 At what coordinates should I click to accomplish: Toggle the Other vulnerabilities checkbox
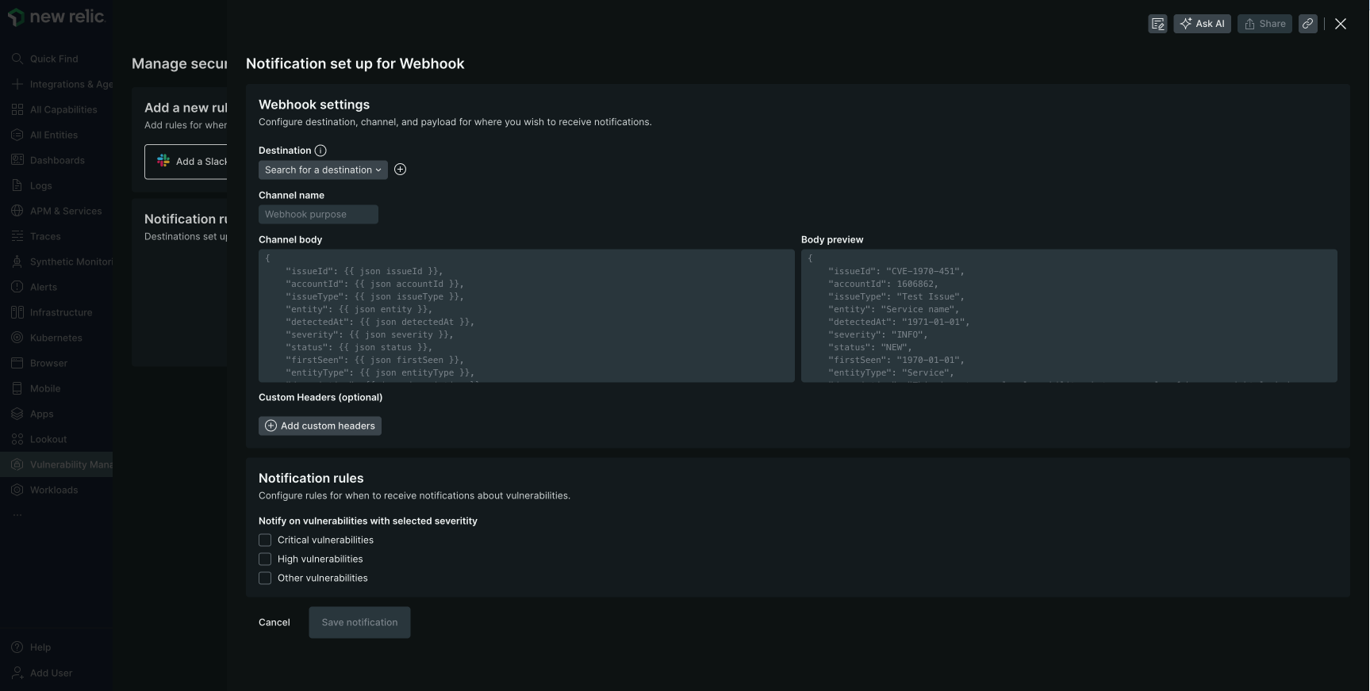point(265,578)
